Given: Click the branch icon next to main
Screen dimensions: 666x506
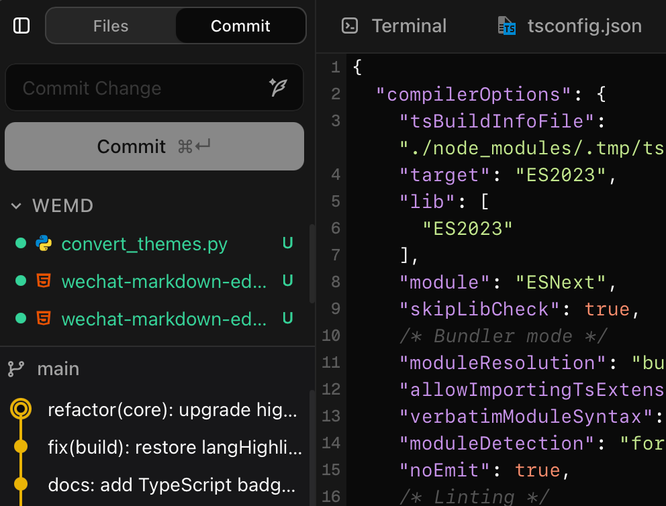Looking at the screenshot, I should [16, 368].
